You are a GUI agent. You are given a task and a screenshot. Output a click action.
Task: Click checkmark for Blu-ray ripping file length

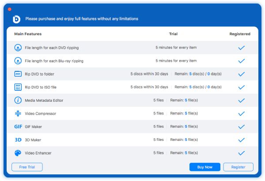click(241, 61)
